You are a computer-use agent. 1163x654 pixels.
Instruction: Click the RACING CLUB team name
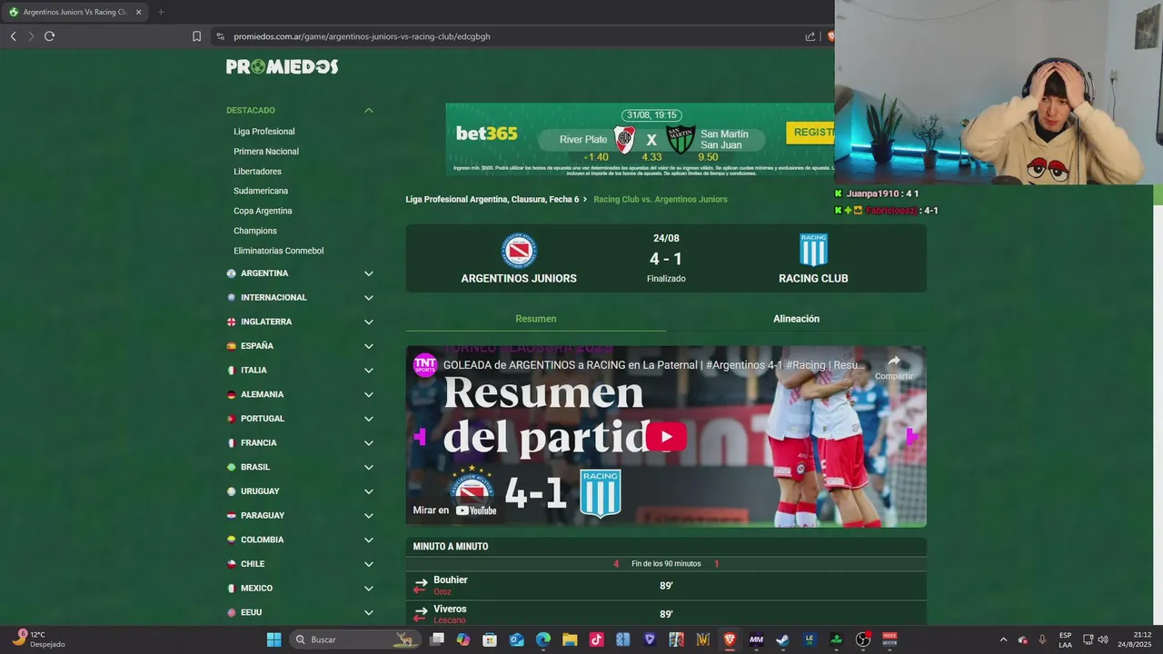813,279
